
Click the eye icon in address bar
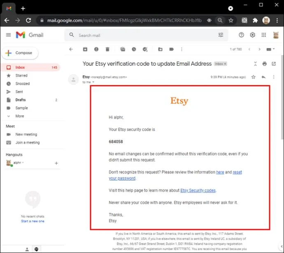[209, 21]
